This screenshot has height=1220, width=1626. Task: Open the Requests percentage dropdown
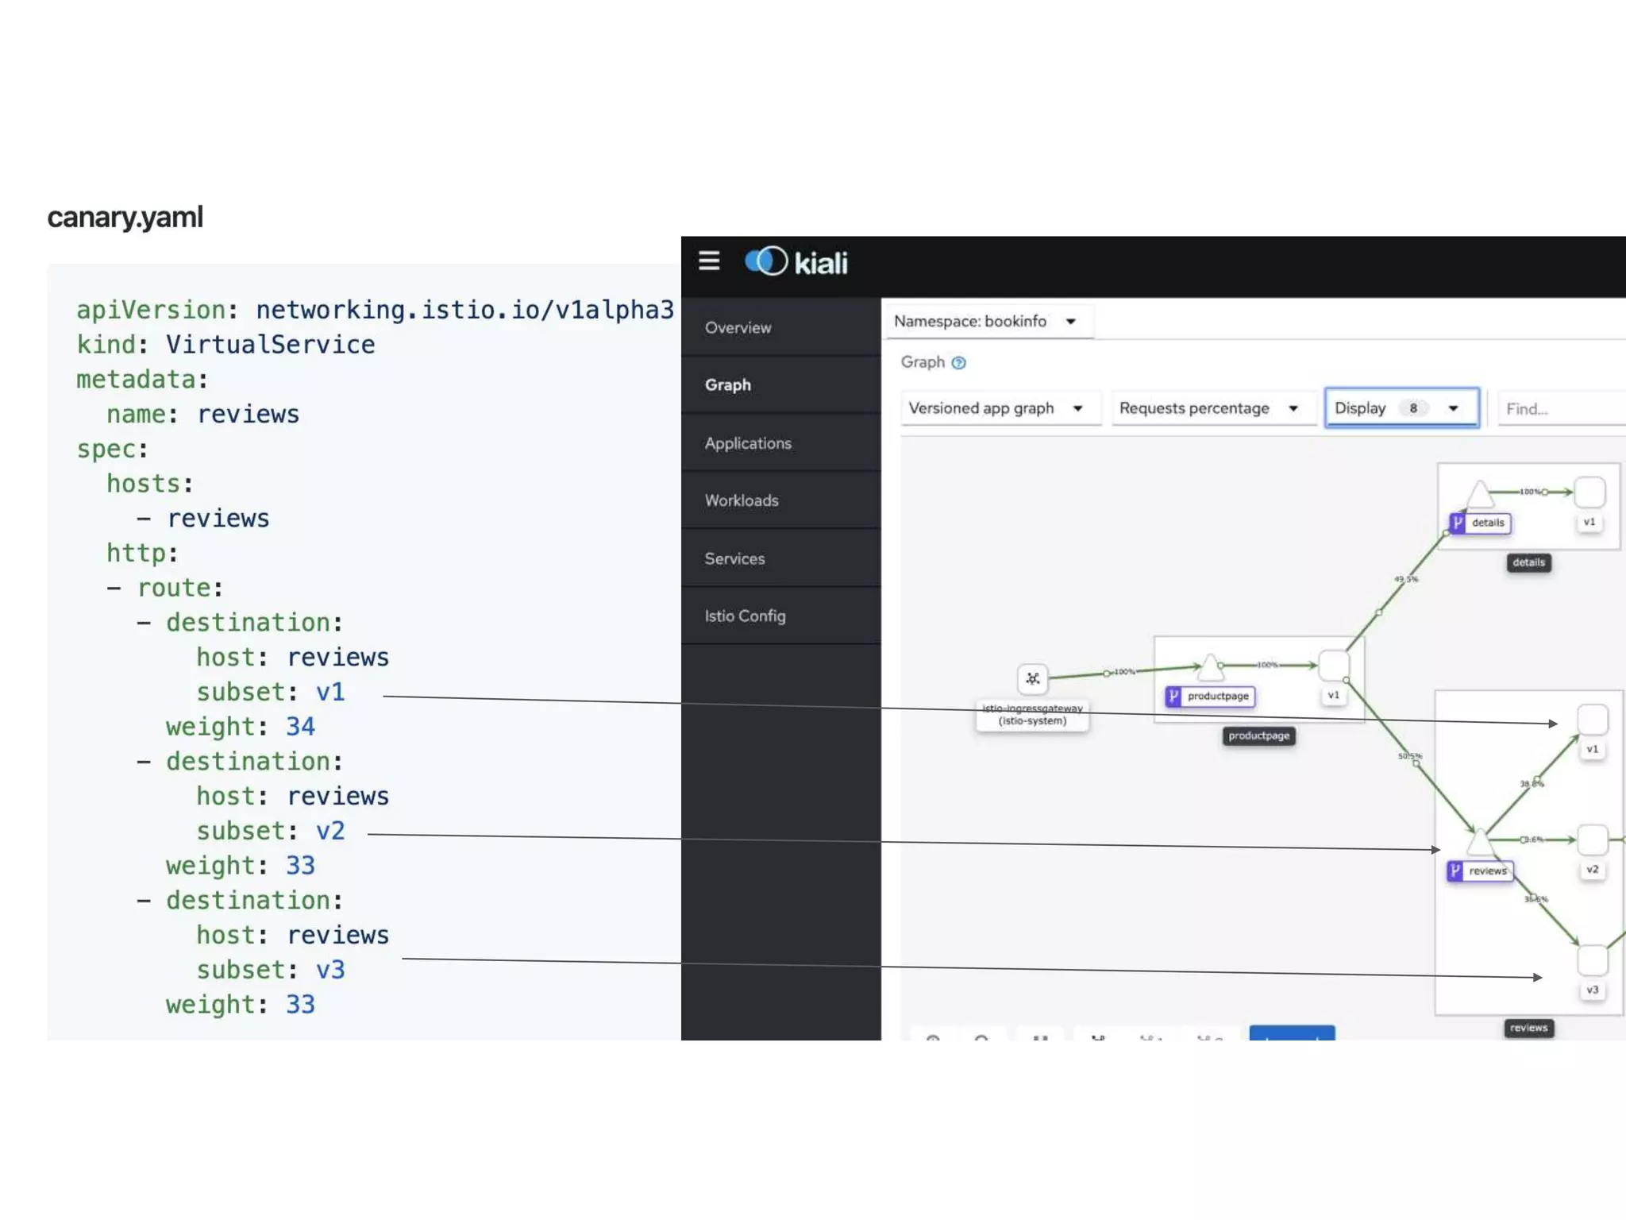point(1208,408)
